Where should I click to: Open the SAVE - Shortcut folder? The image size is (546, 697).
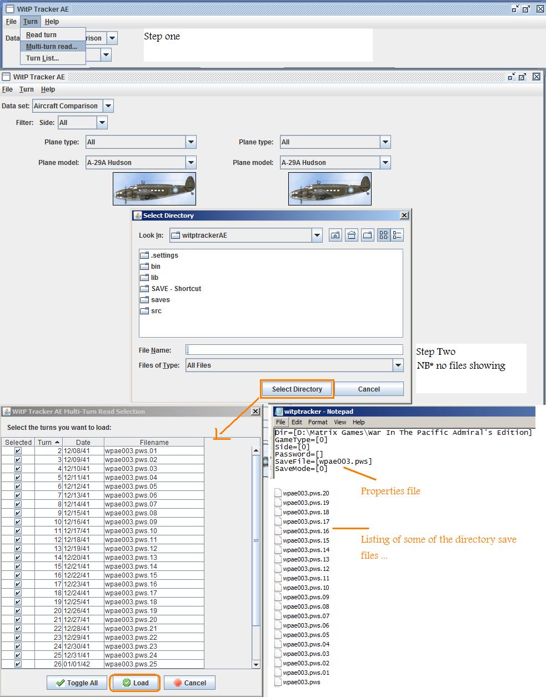click(171, 289)
